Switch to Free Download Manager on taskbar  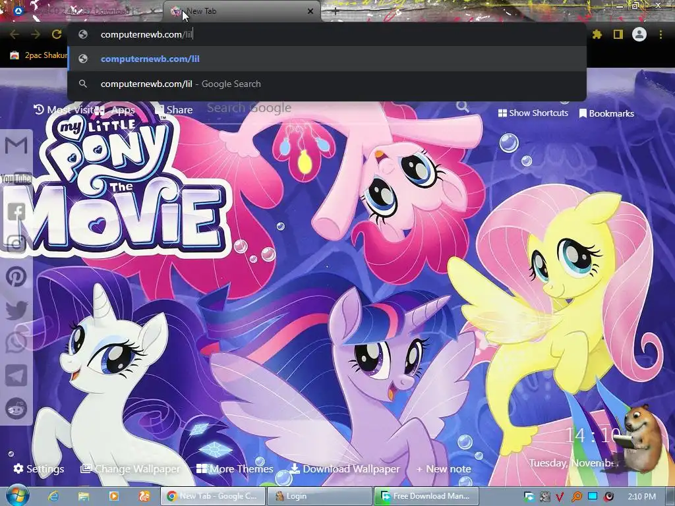click(x=426, y=496)
